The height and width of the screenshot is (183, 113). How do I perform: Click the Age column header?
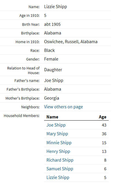(x=103, y=117)
